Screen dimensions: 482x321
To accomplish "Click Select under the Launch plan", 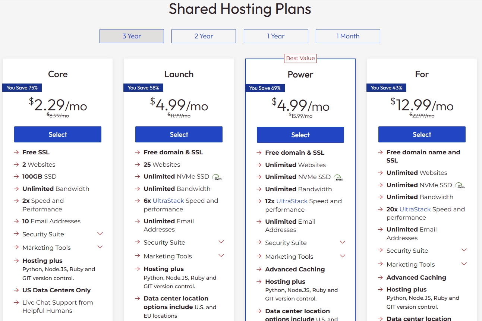I will point(179,134).
